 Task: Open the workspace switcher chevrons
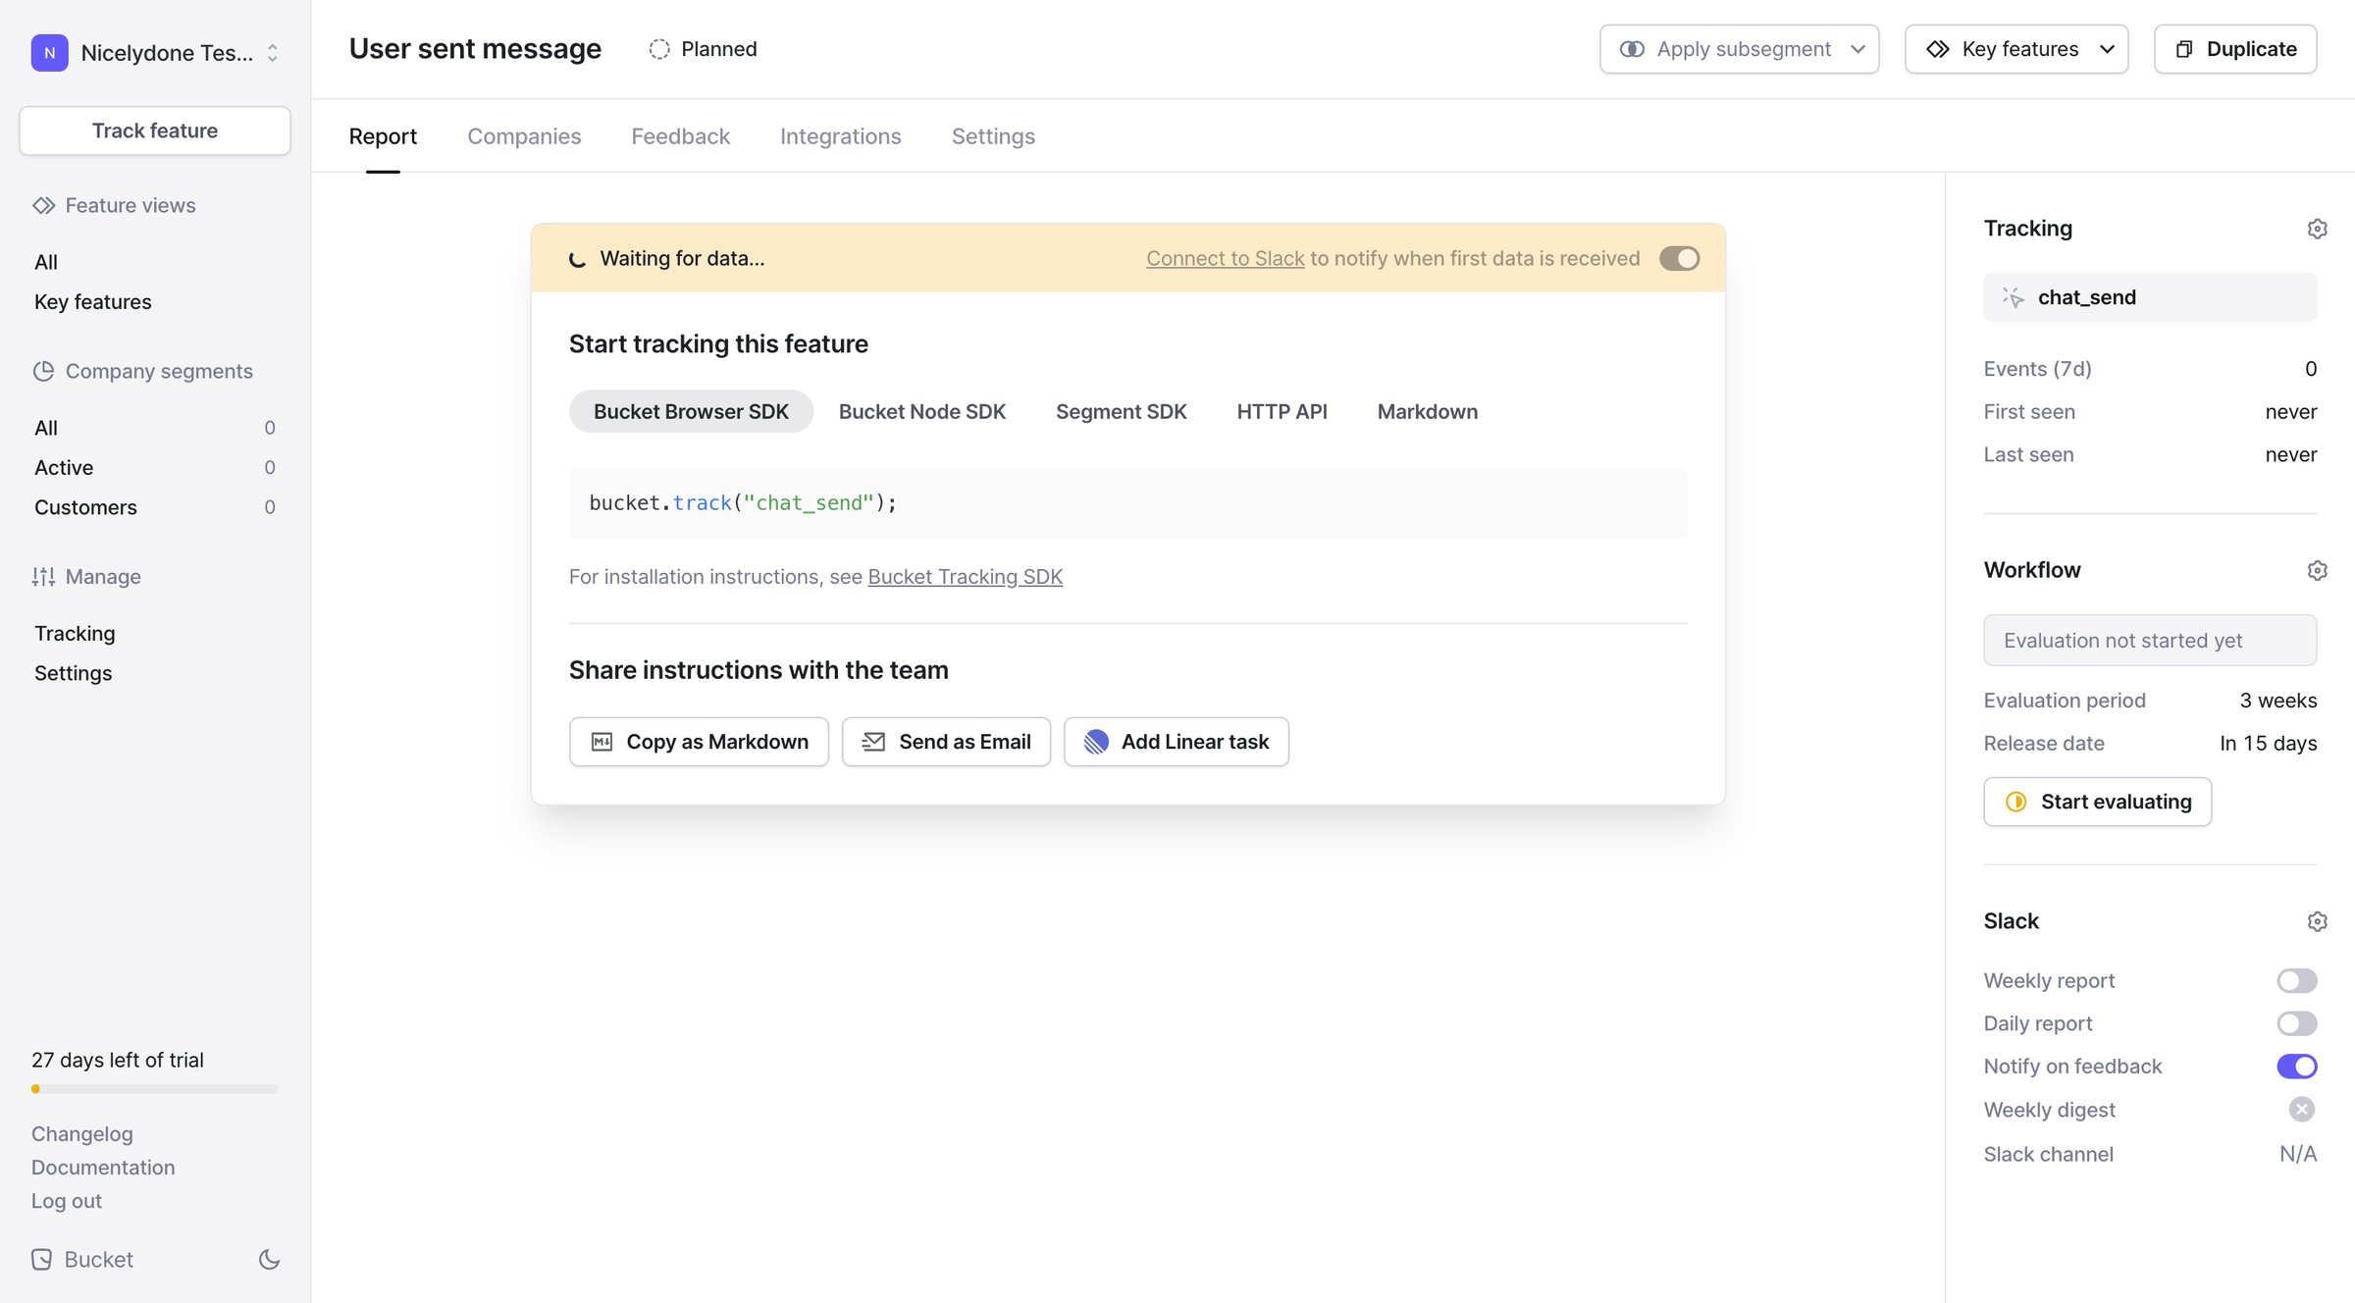[273, 53]
